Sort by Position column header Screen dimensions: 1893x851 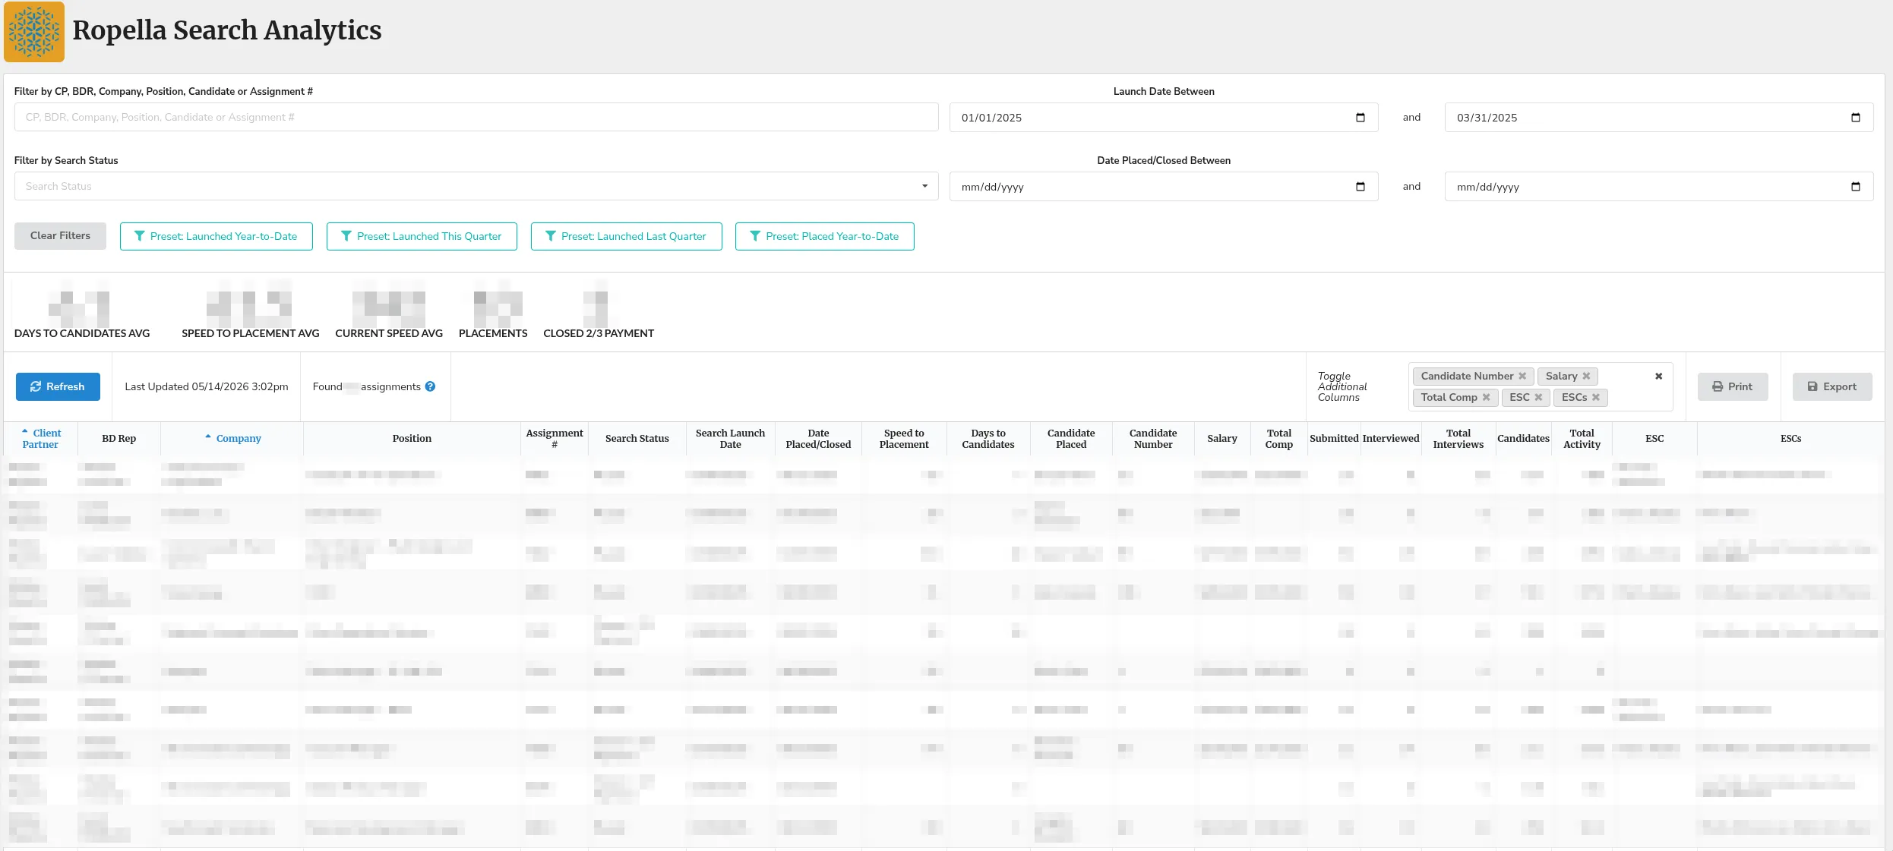tap(412, 439)
